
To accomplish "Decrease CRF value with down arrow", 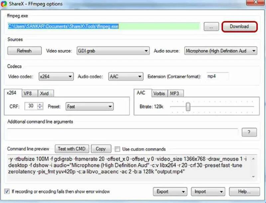I will [40, 108].
